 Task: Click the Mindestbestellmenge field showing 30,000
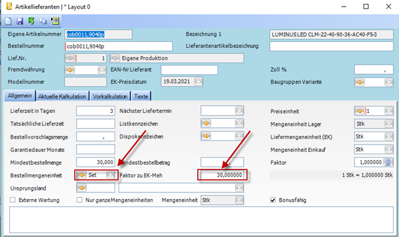[96, 162]
